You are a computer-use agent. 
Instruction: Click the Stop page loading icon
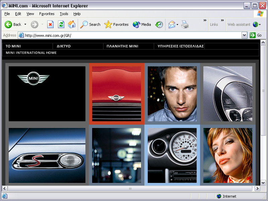[x=51, y=24]
